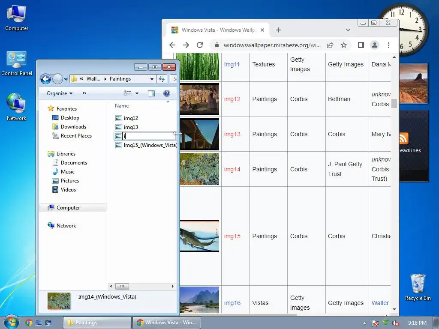Screen dimensions: 439x329
Task: Open the img16 link in Chrome
Action: click(232, 303)
